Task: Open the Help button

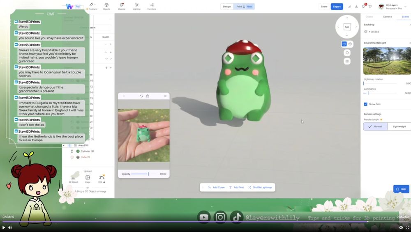Action: tap(401, 189)
